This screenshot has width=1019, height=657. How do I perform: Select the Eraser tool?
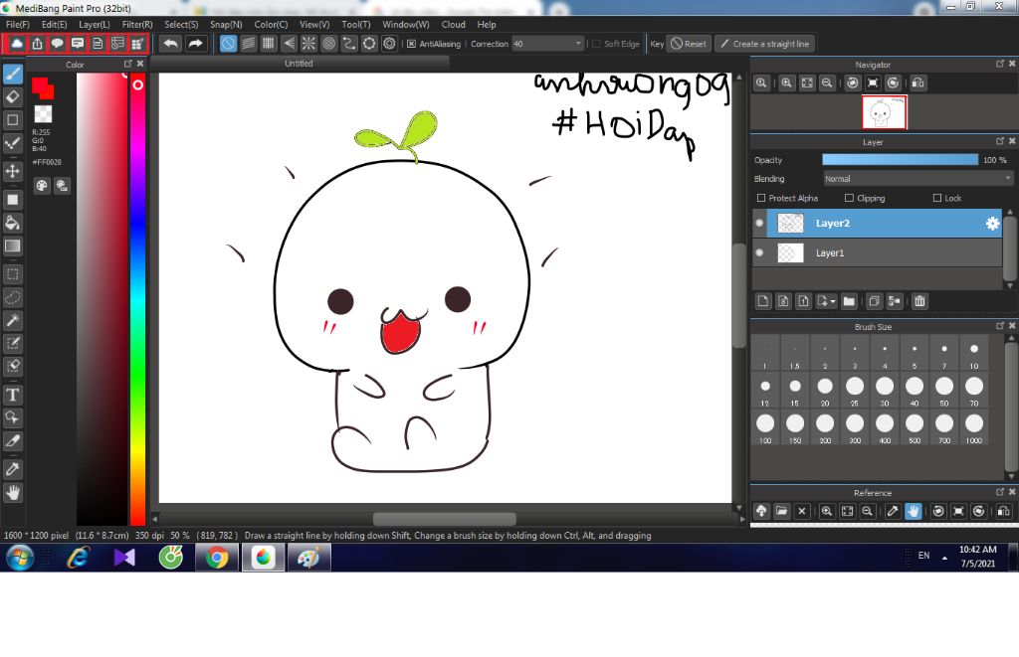click(12, 97)
